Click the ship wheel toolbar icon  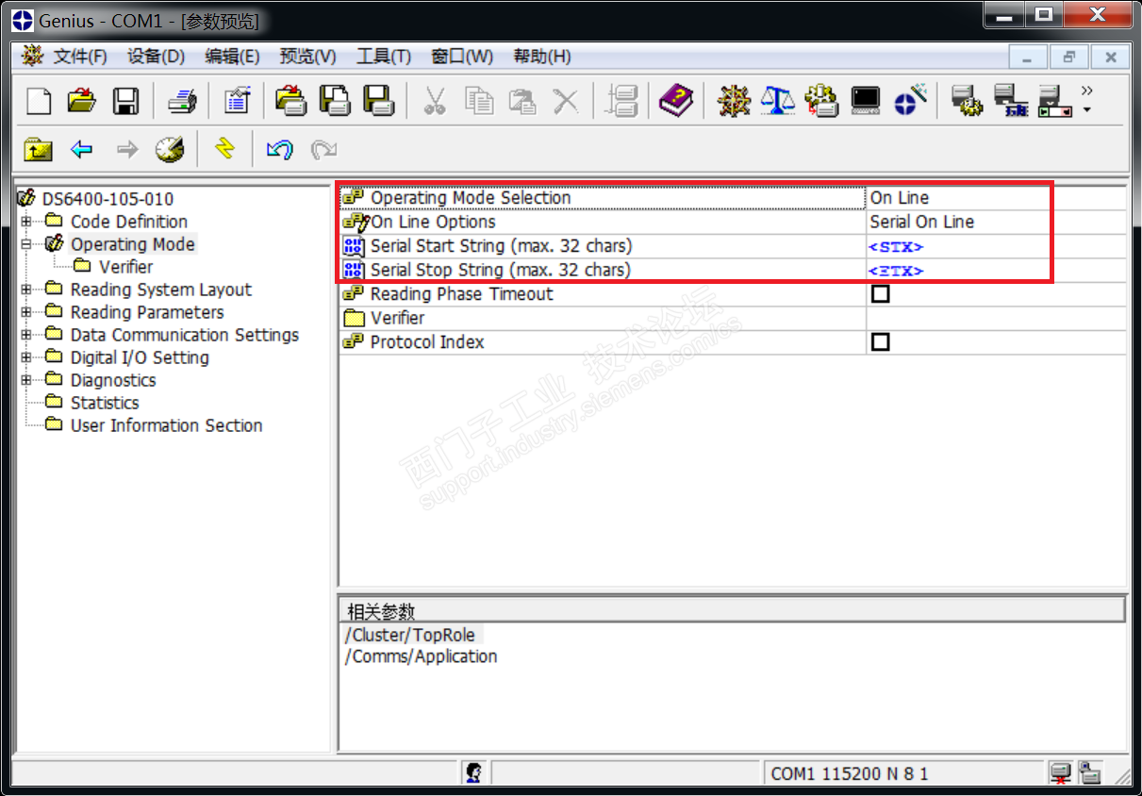(734, 100)
